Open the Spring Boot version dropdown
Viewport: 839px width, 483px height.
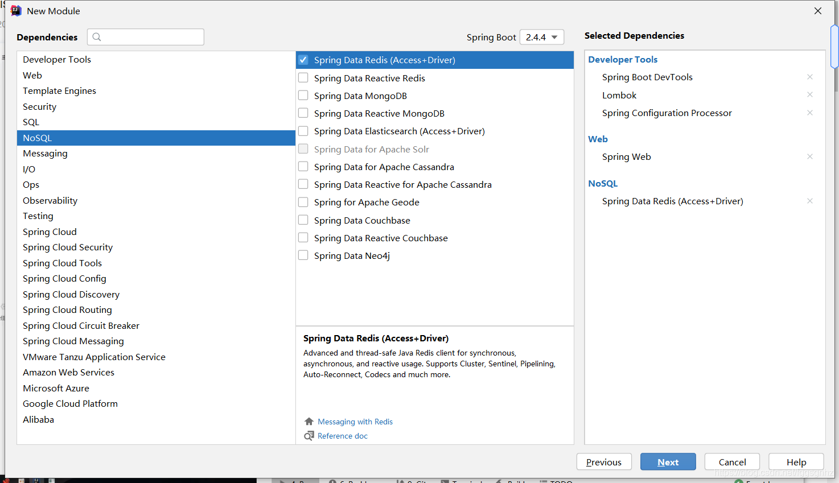tap(542, 37)
